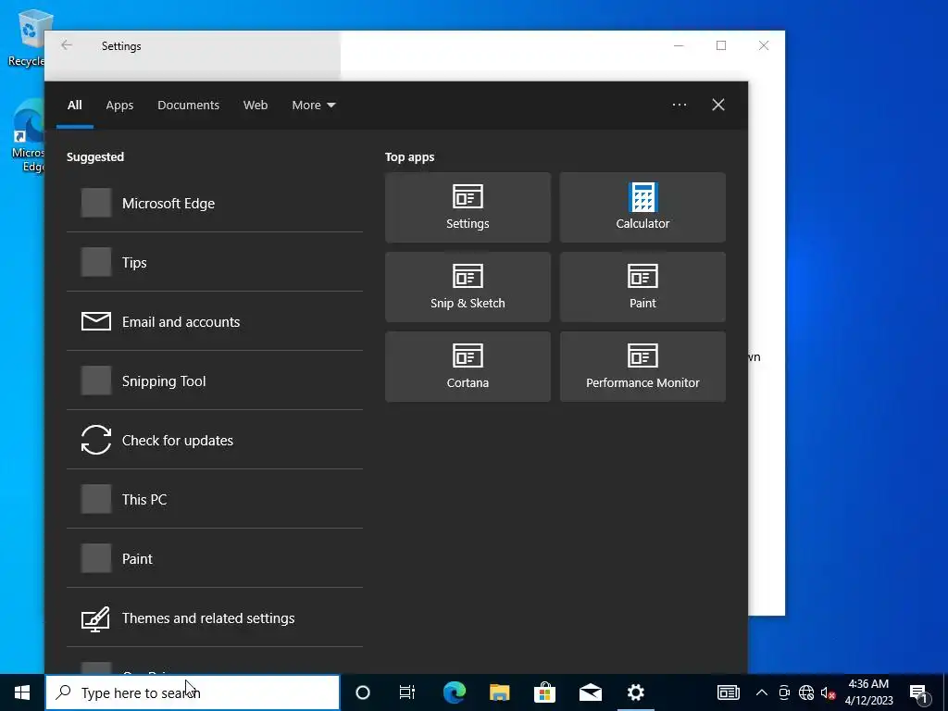
Task: Click the Settings window back arrow
Action: point(67,45)
